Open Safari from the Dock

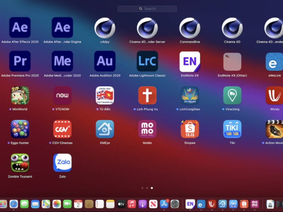tap(14, 204)
